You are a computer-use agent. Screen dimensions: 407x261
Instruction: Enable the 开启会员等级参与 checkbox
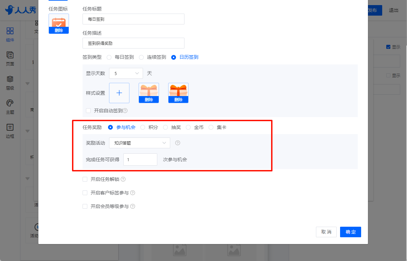point(85,206)
